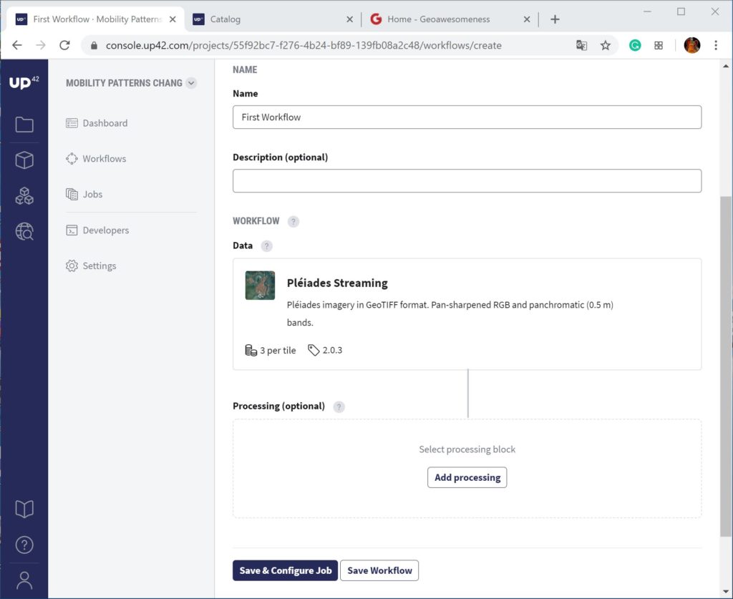Close the Catalog browser tab
Screen dimensions: 733x599
click(x=349, y=19)
